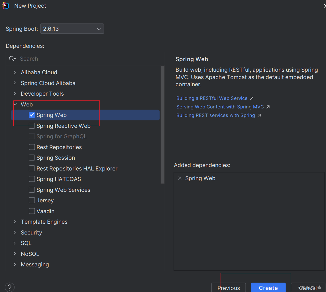
Task: Enable the Spring Reactive Web checkbox
Action: click(x=32, y=126)
